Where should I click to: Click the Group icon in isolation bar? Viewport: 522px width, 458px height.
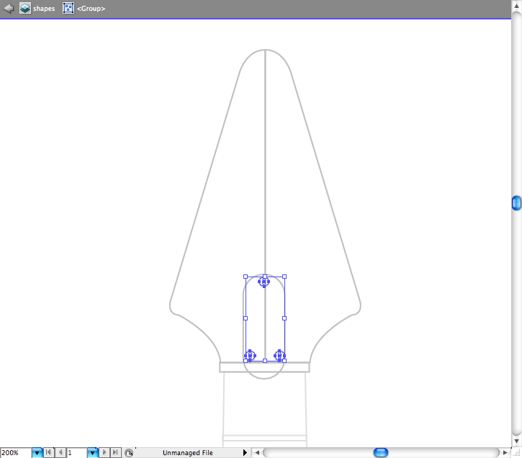[68, 9]
